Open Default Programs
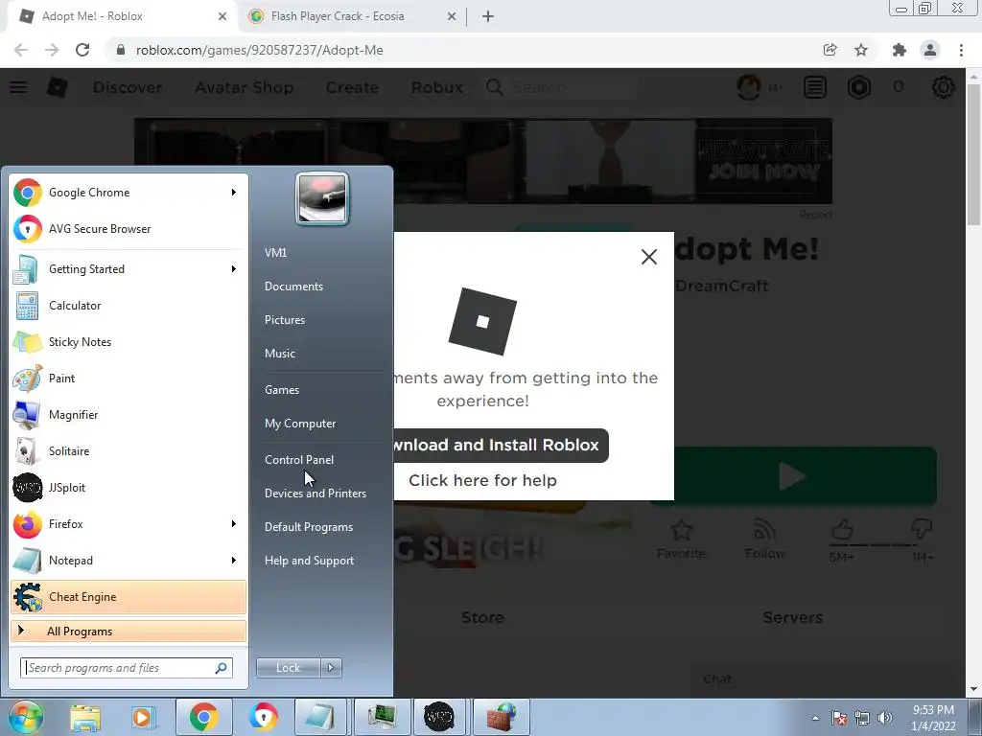982x736 pixels. pyautogui.click(x=308, y=527)
